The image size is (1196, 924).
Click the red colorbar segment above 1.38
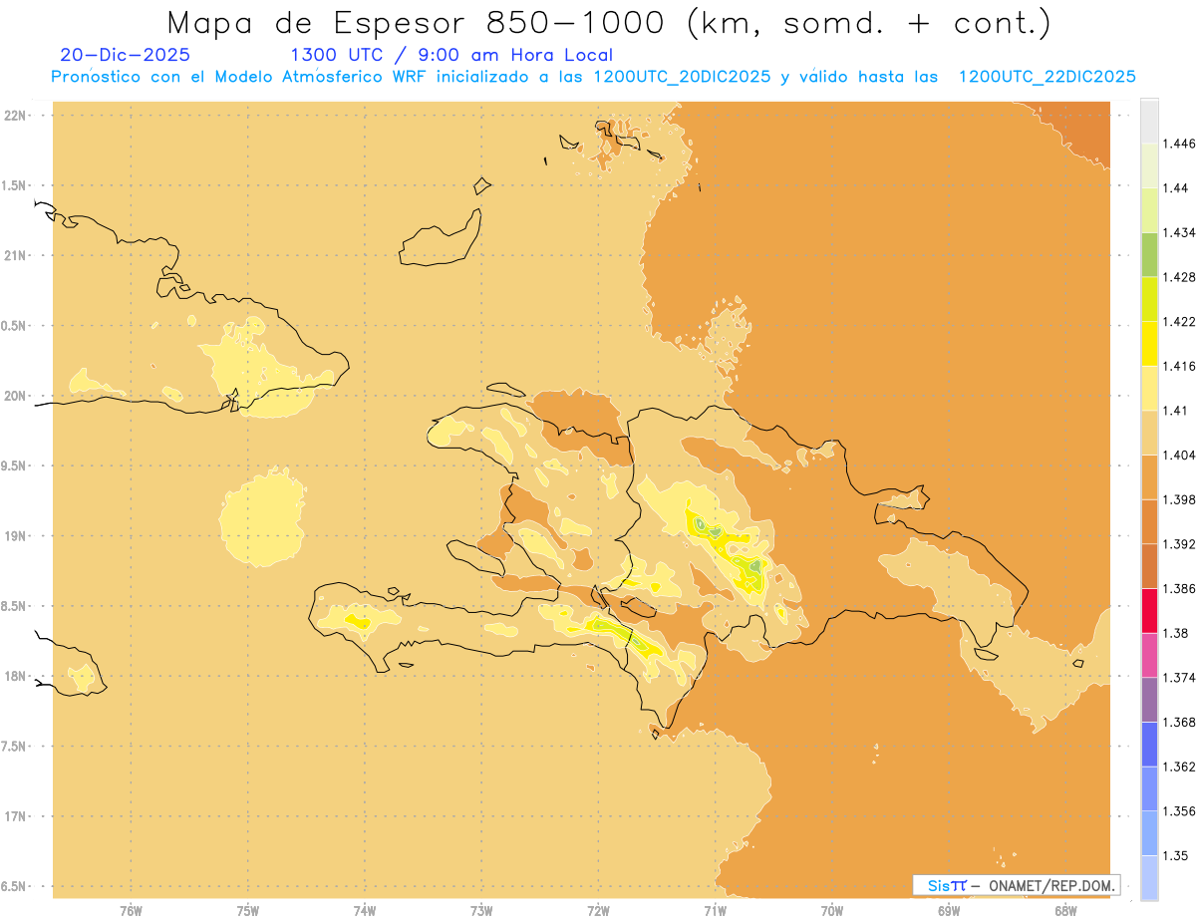pos(1149,610)
